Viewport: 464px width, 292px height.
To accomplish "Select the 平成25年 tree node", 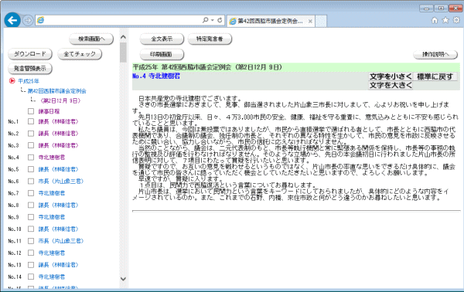I will [29, 81].
